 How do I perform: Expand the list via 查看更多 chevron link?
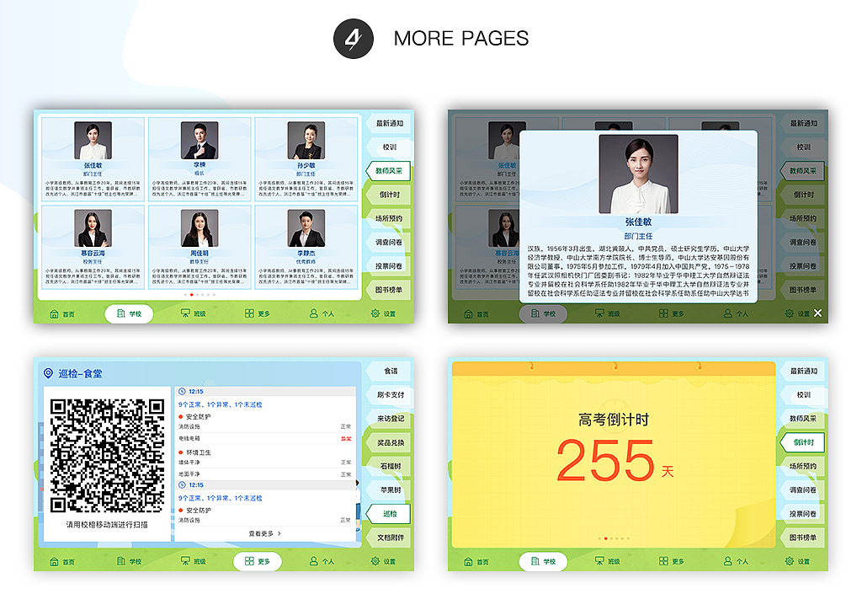coord(265,533)
